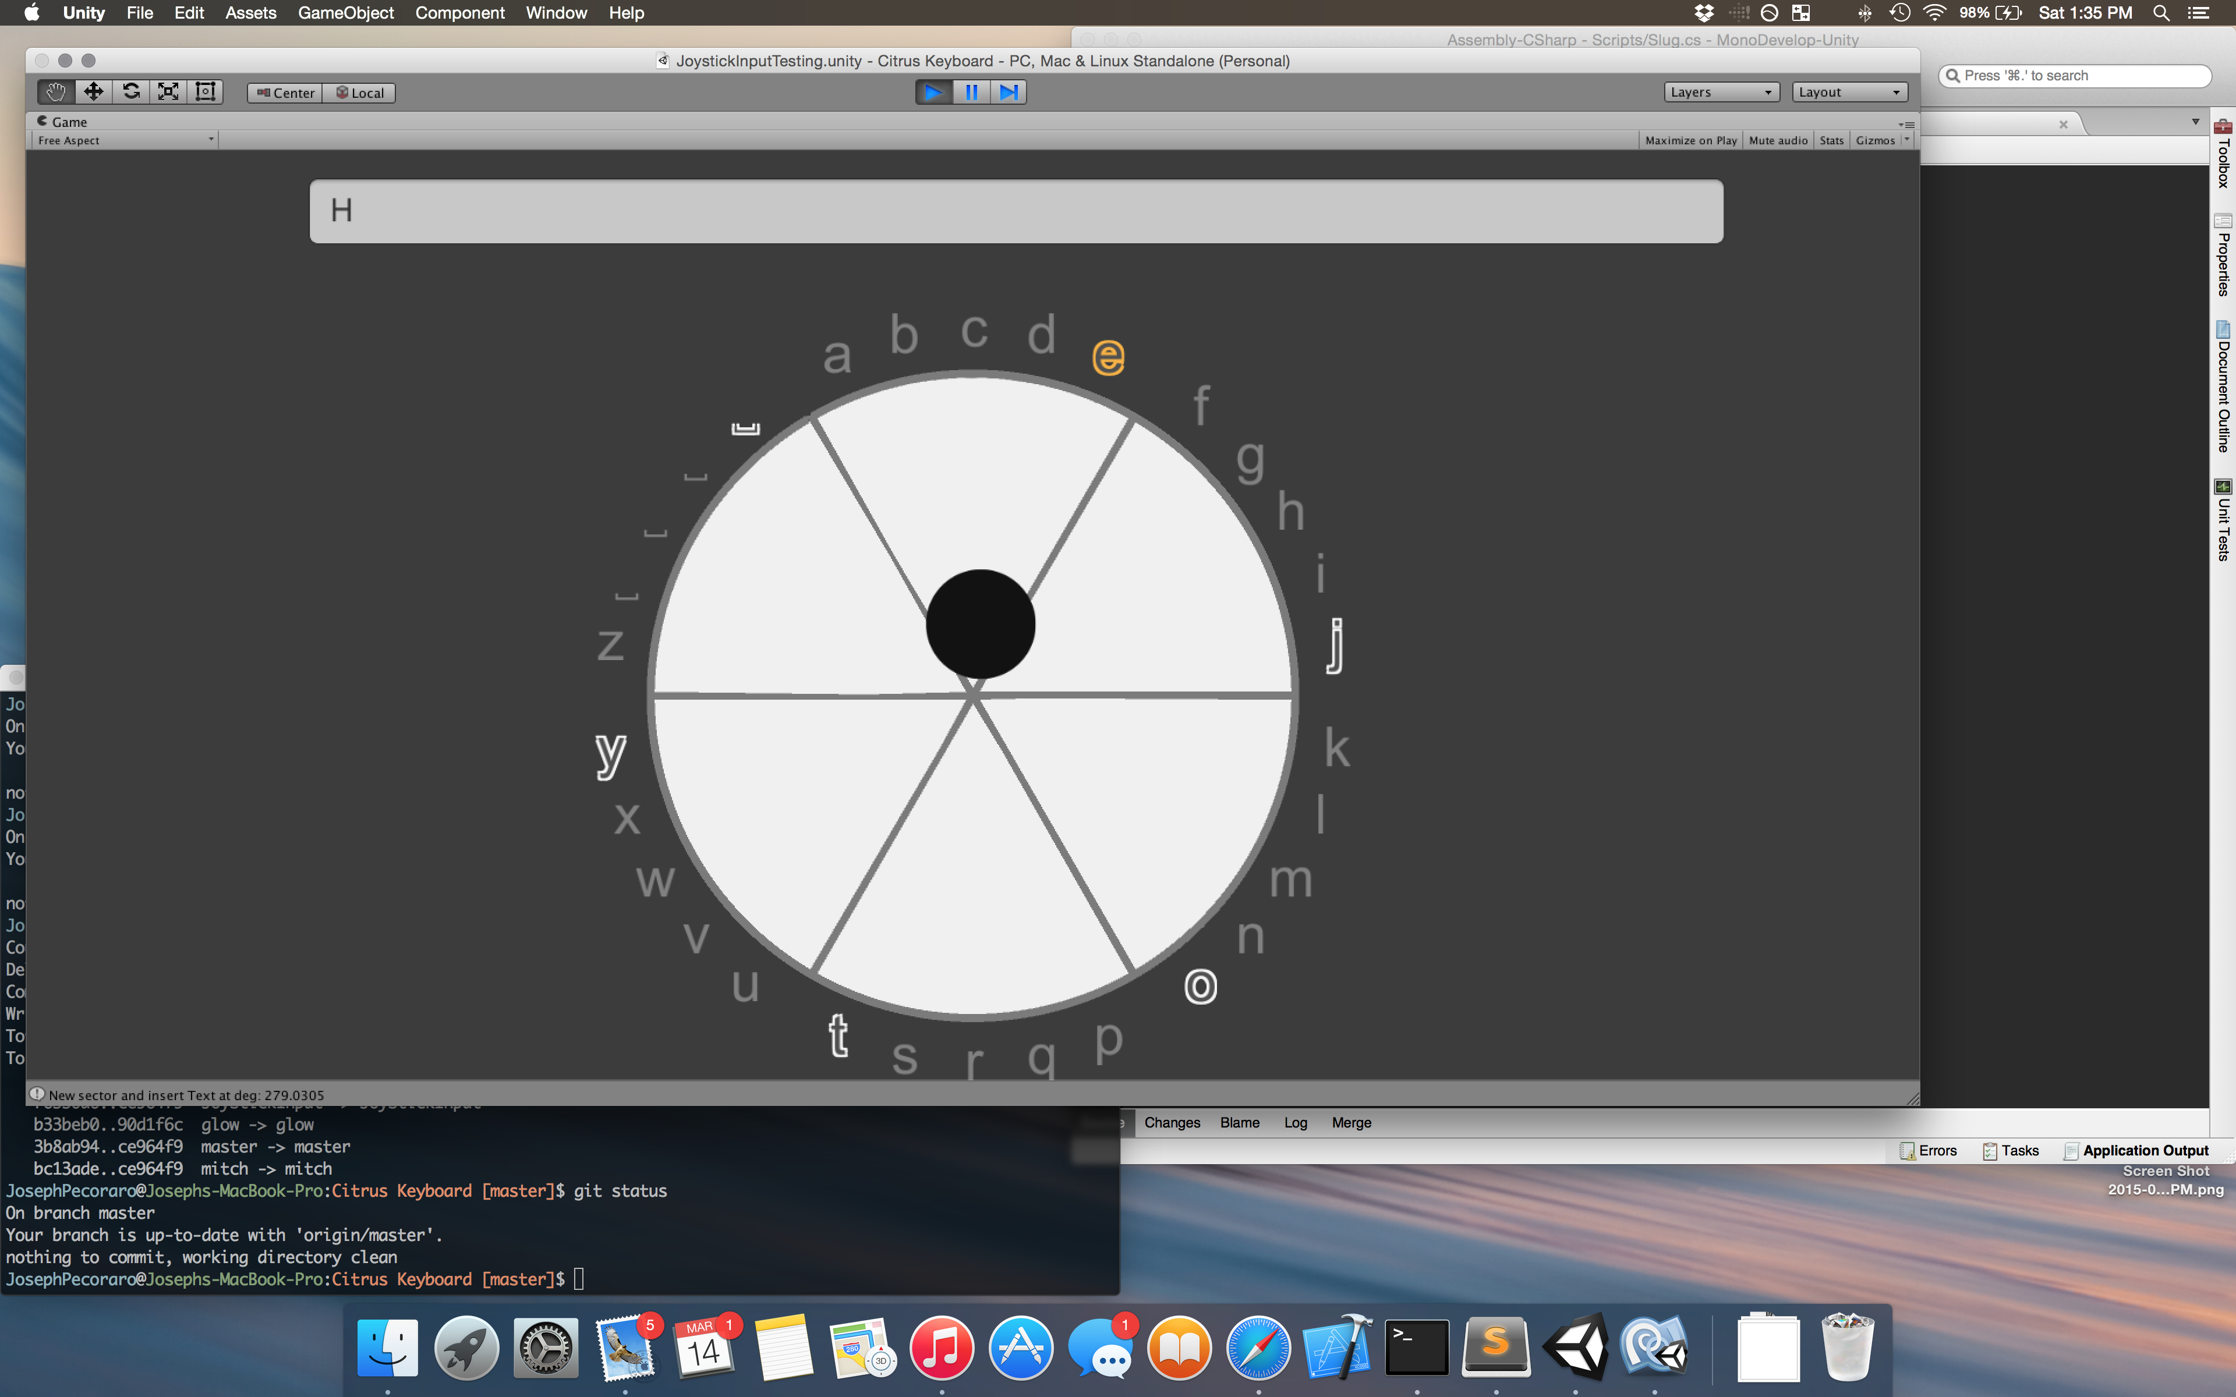Click the Step frame button
Image resolution: width=2236 pixels, height=1397 pixels.
pyautogui.click(x=1008, y=91)
